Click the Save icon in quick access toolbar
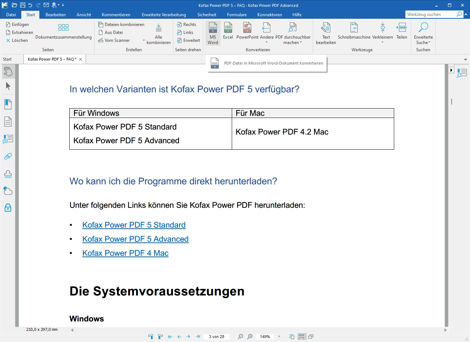 coord(23,5)
